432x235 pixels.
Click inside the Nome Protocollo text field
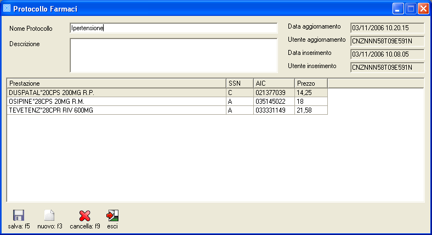click(x=173, y=28)
